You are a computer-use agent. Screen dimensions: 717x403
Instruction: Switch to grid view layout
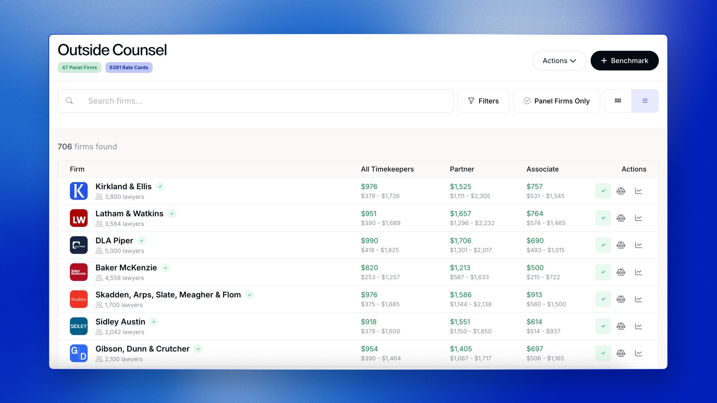coord(618,101)
